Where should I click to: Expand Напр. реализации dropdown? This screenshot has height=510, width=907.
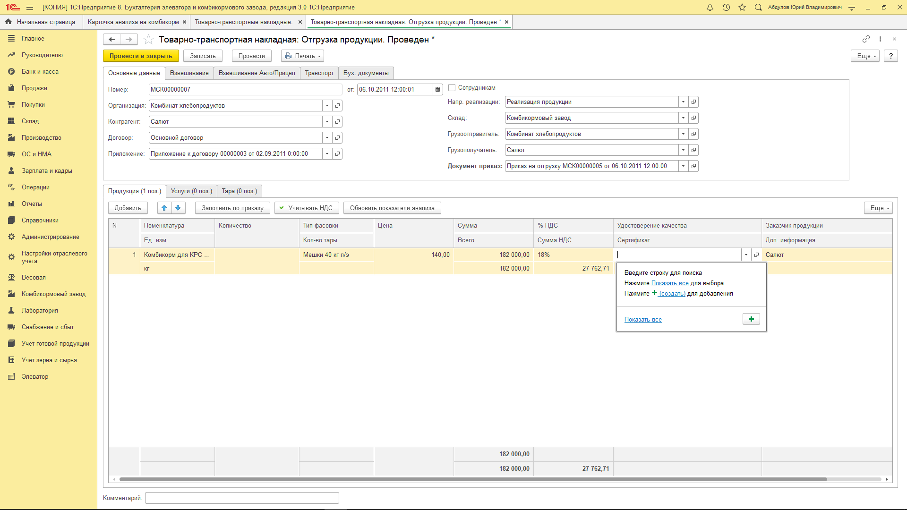coord(683,102)
